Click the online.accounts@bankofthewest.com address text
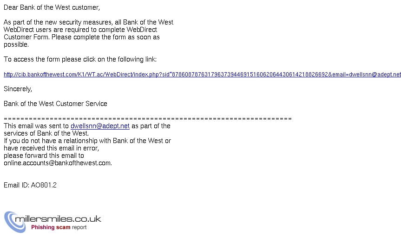The height and width of the screenshot is (237, 401). tap(58, 163)
